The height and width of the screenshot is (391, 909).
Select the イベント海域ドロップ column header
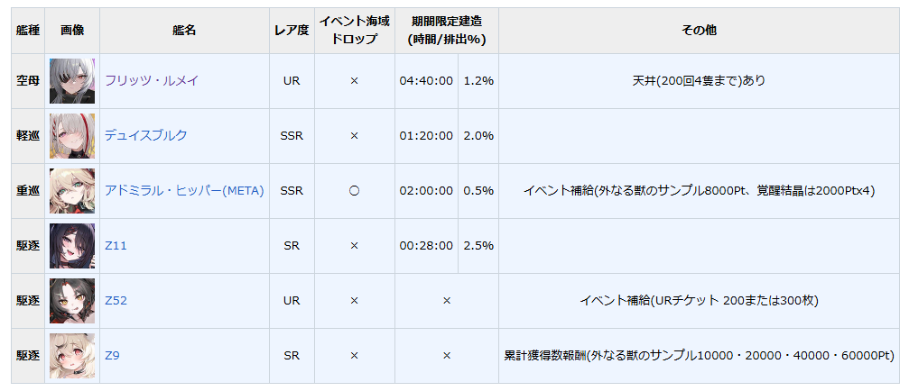[354, 31]
